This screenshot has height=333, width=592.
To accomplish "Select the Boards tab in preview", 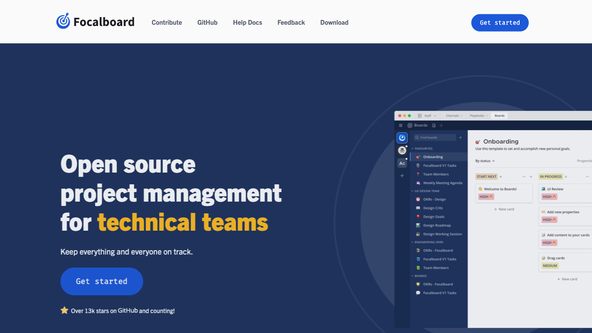I will click(499, 116).
